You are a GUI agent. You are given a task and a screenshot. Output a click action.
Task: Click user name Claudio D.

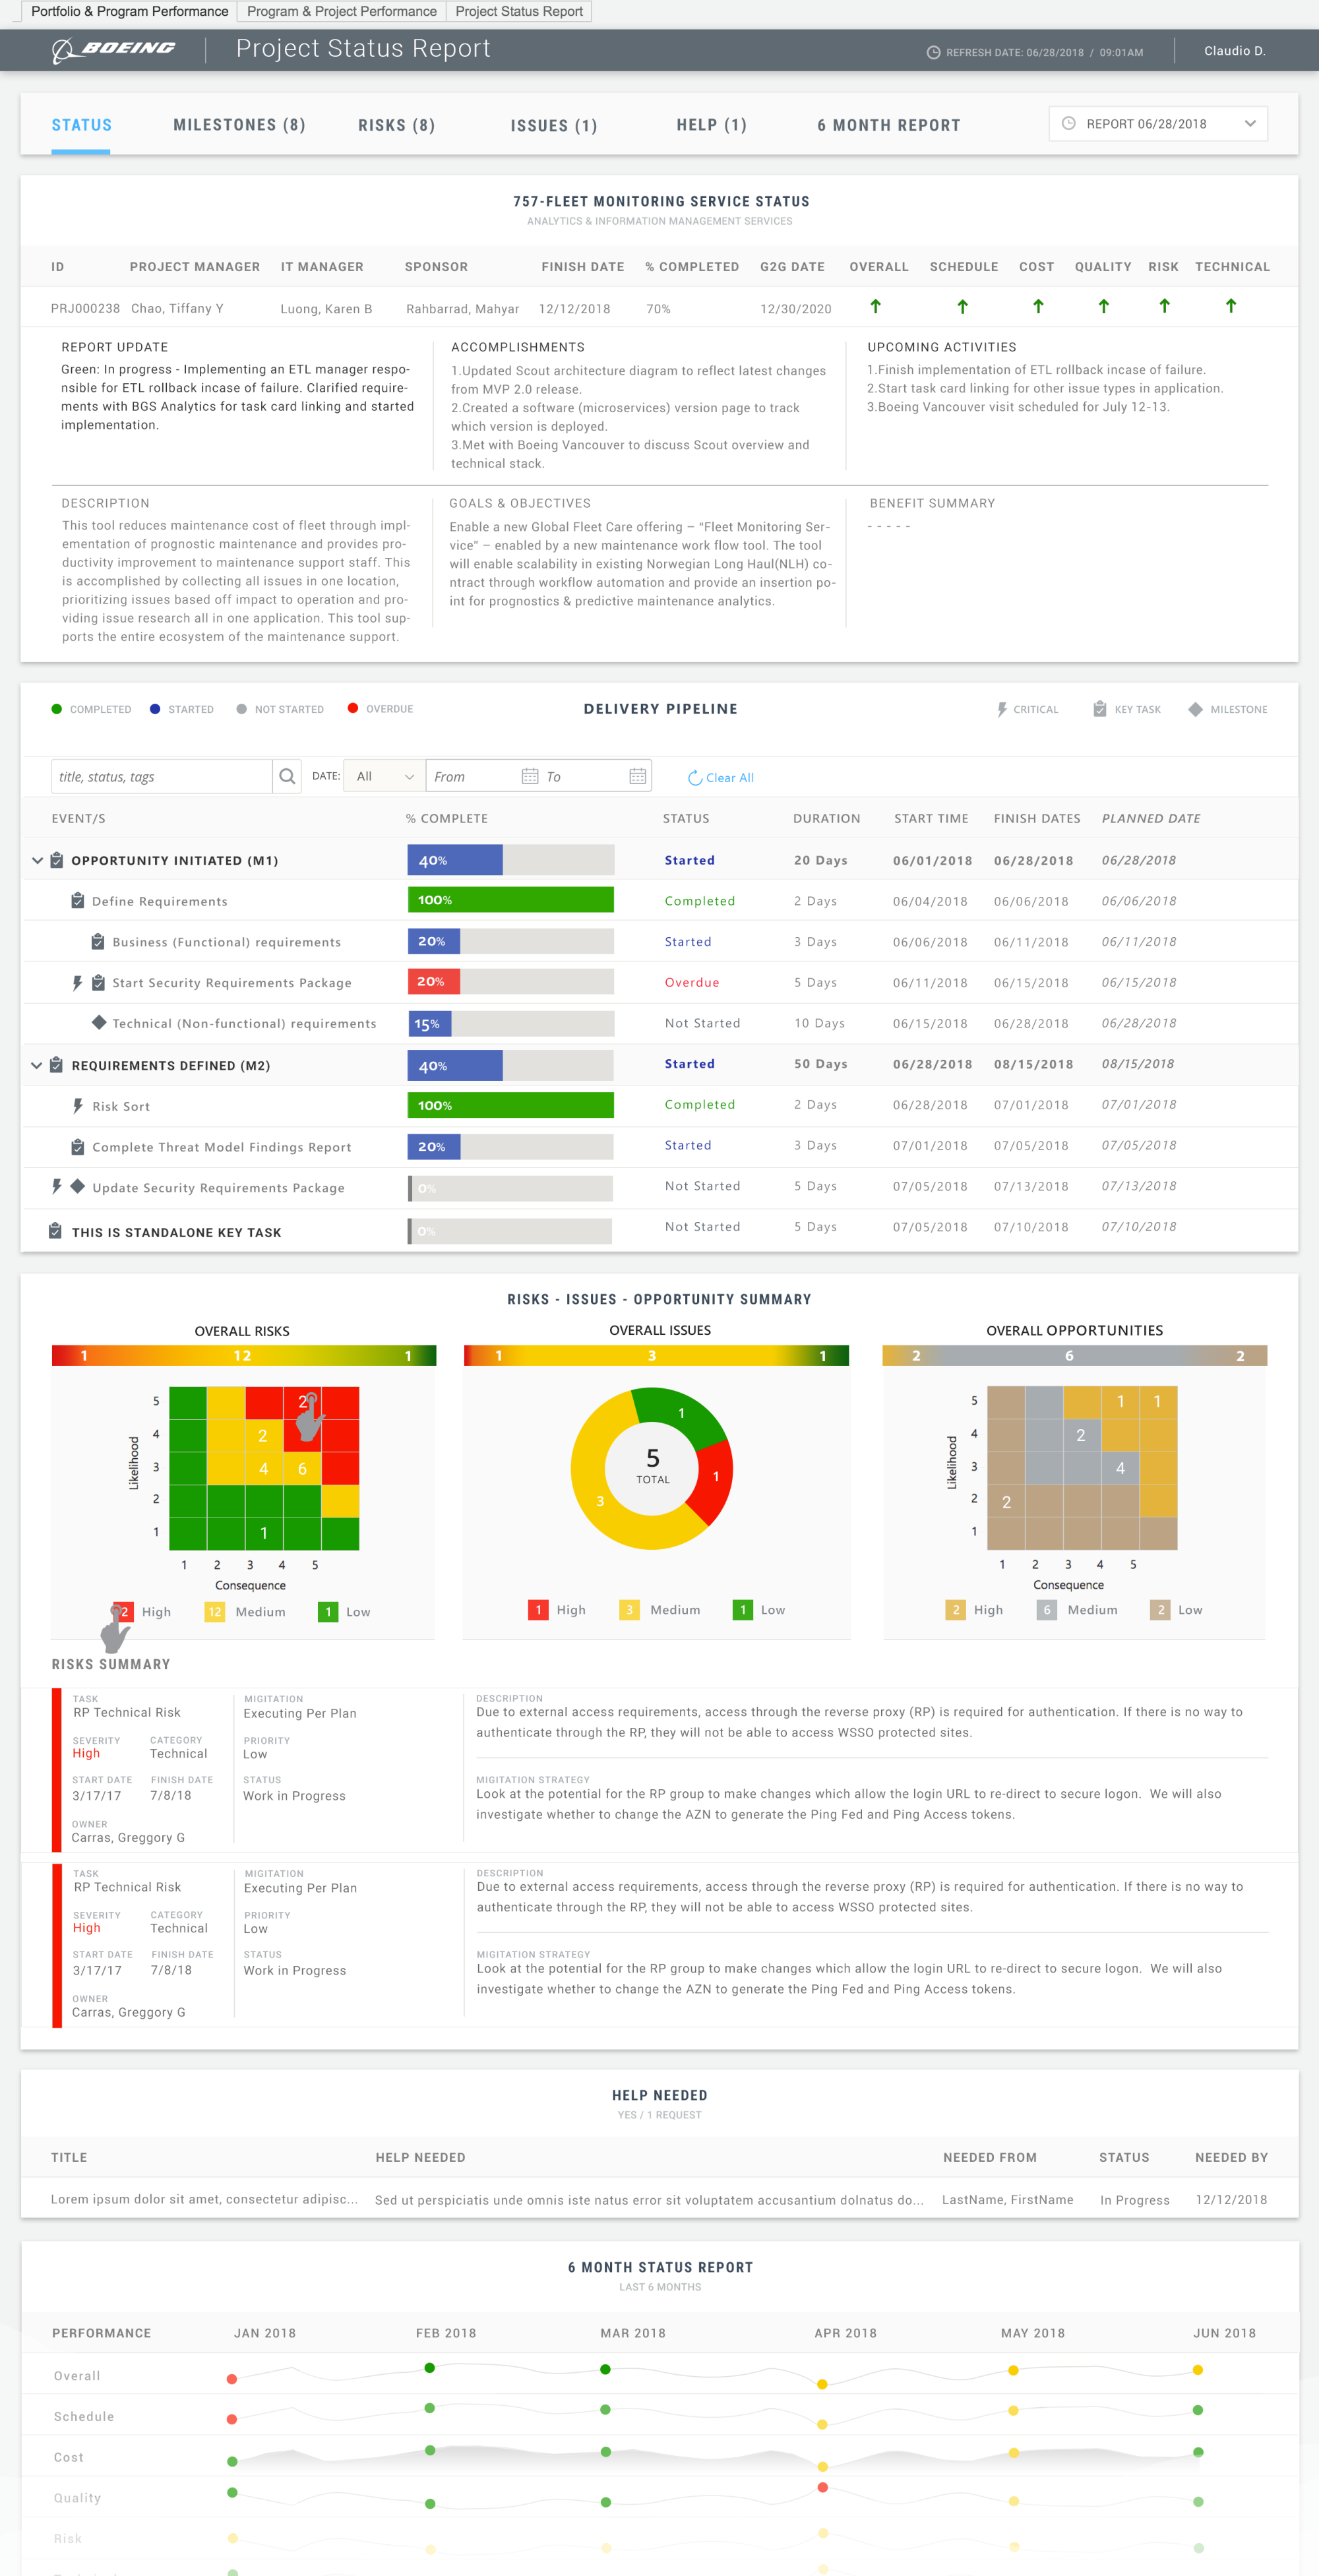[x=1234, y=51]
